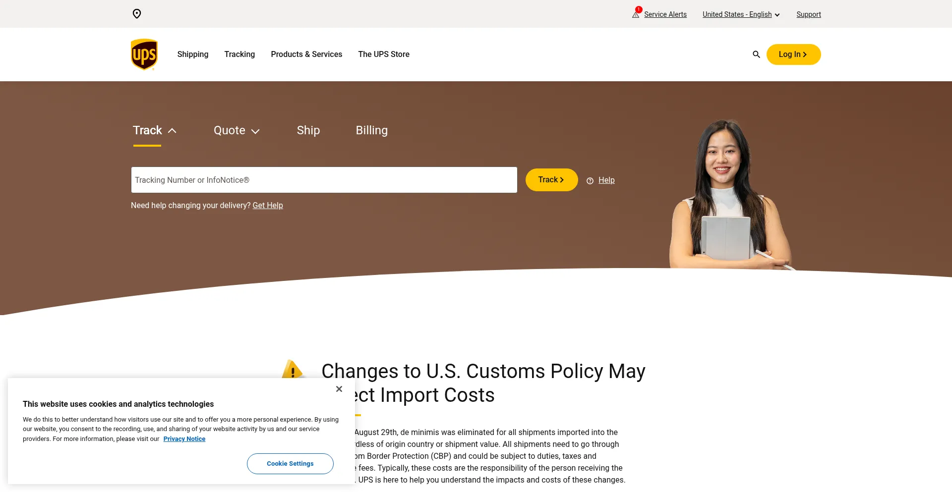This screenshot has width=952, height=492.
Task: Open the Shipping menu
Action: pyautogui.click(x=193, y=55)
